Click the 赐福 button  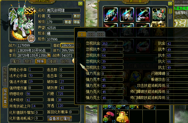tap(77, 22)
